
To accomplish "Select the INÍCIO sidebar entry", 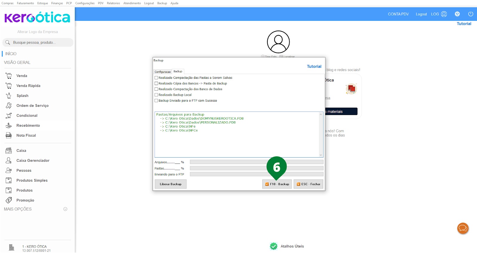I will click(x=11, y=54).
